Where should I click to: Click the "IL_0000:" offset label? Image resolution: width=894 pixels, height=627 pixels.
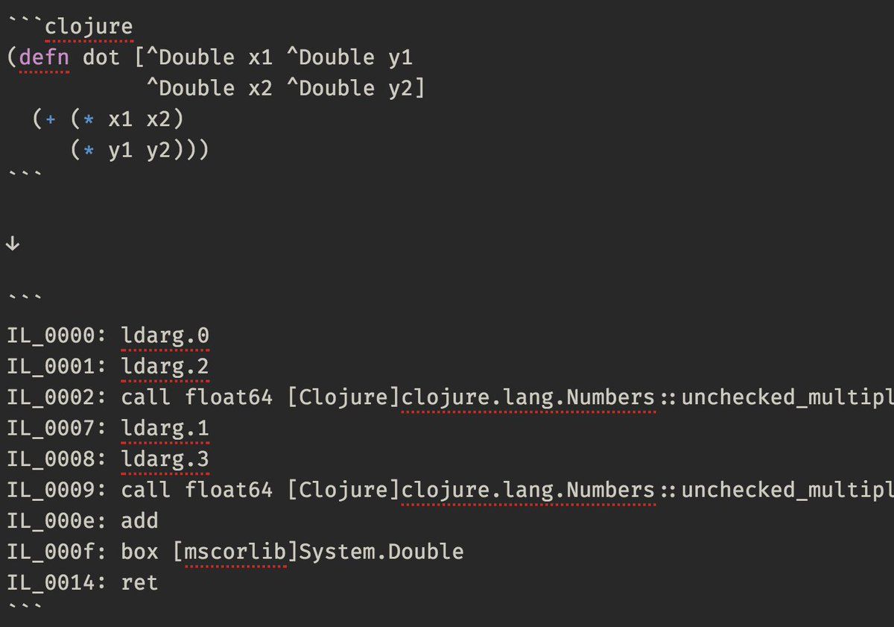[x=57, y=335]
